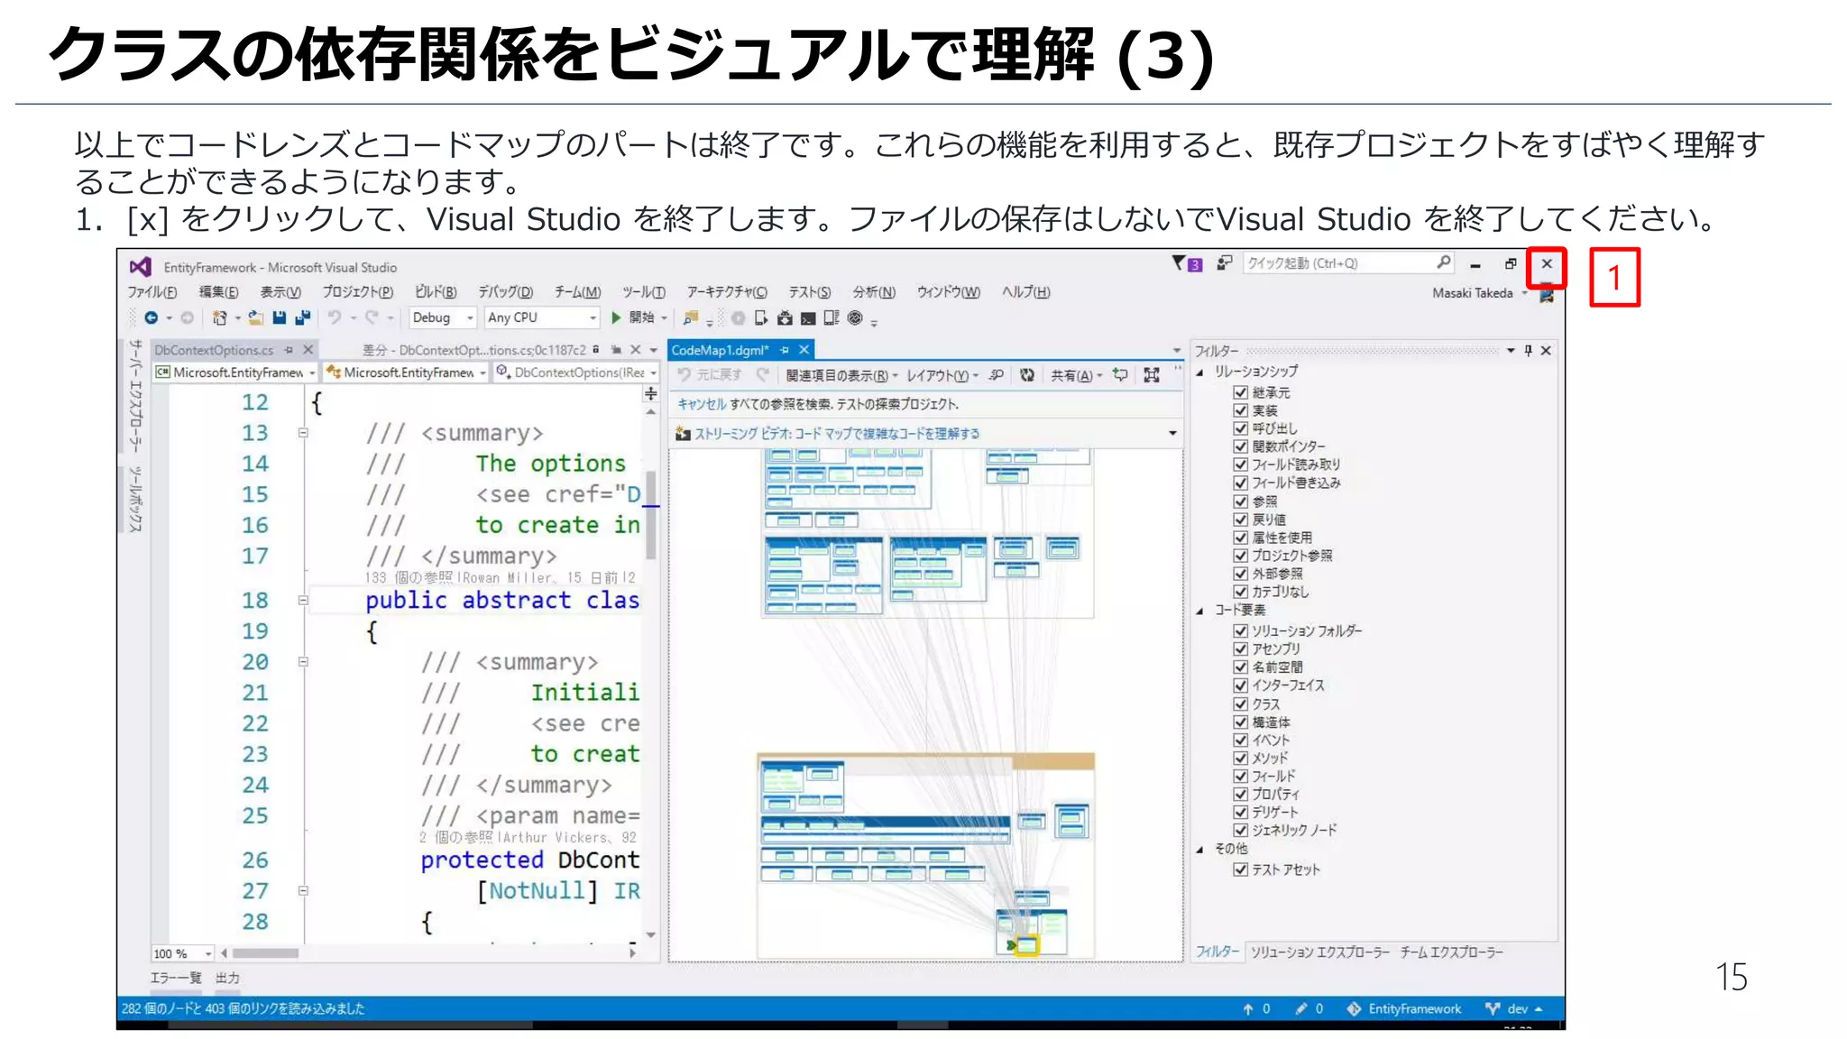The height and width of the screenshot is (1039, 1847).
Task: Click the code map find icon after レイアウト
Action: pos(997,375)
